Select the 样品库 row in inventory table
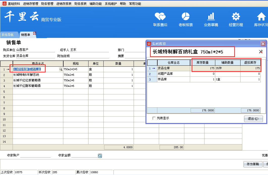268x175 pixels. 173,80
